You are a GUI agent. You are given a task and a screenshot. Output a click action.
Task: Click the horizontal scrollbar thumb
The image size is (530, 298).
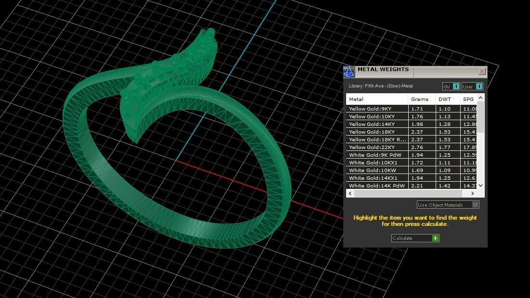tap(408, 193)
